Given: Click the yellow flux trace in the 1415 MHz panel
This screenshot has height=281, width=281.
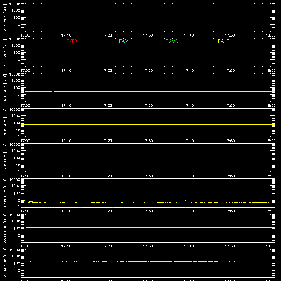Looking at the screenshot, I should pos(148,124).
